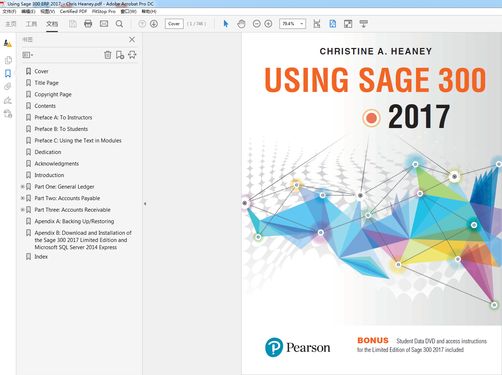Click the page label input field
The image size is (502, 375).
click(174, 24)
